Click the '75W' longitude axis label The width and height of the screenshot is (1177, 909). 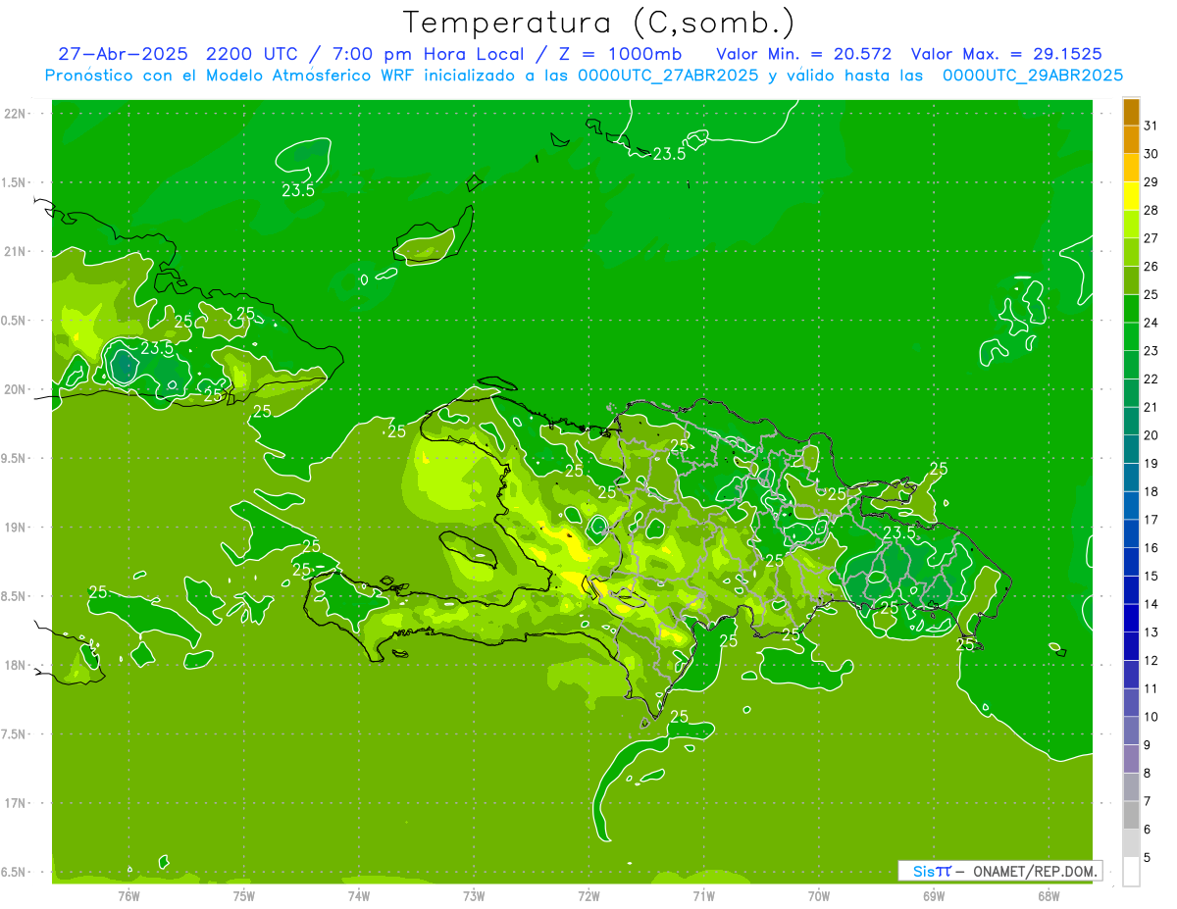pos(244,896)
